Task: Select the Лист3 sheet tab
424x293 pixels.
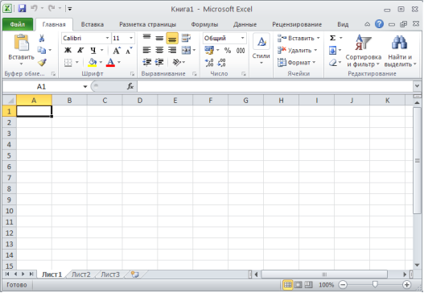Action: [110, 274]
